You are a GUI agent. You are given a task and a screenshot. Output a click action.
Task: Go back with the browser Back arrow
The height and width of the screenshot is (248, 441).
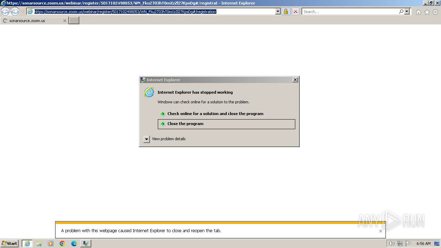pyautogui.click(x=6, y=12)
